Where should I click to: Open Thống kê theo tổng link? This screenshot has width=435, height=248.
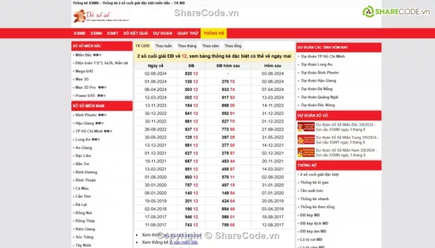click(317, 207)
